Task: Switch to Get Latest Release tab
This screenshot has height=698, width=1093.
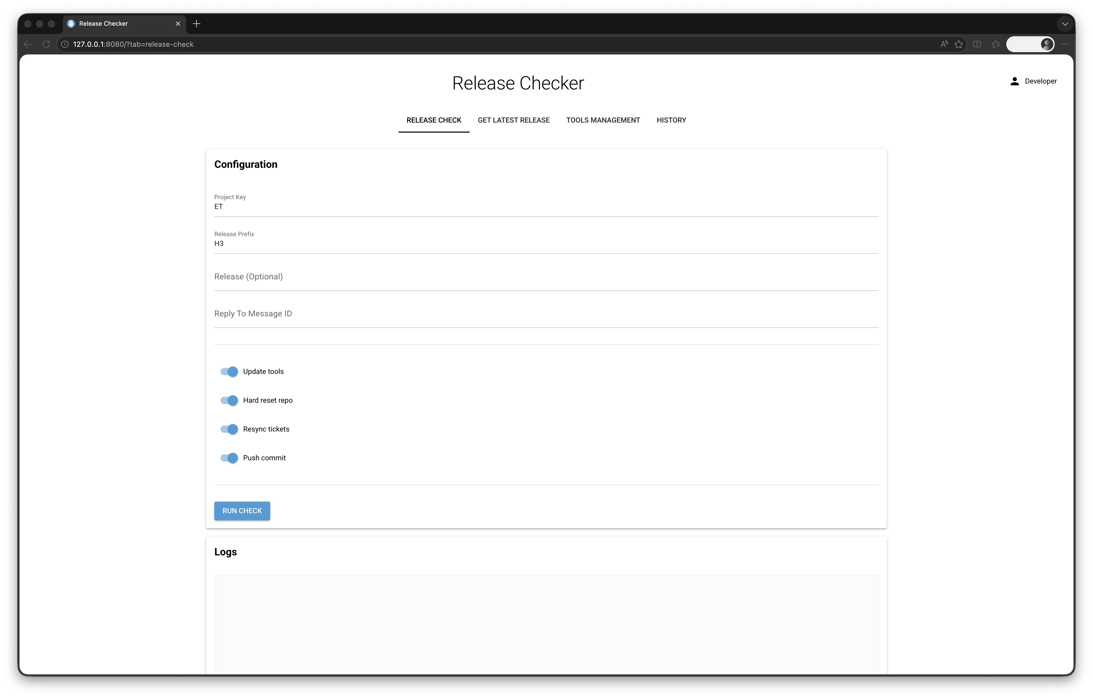Action: (513, 120)
